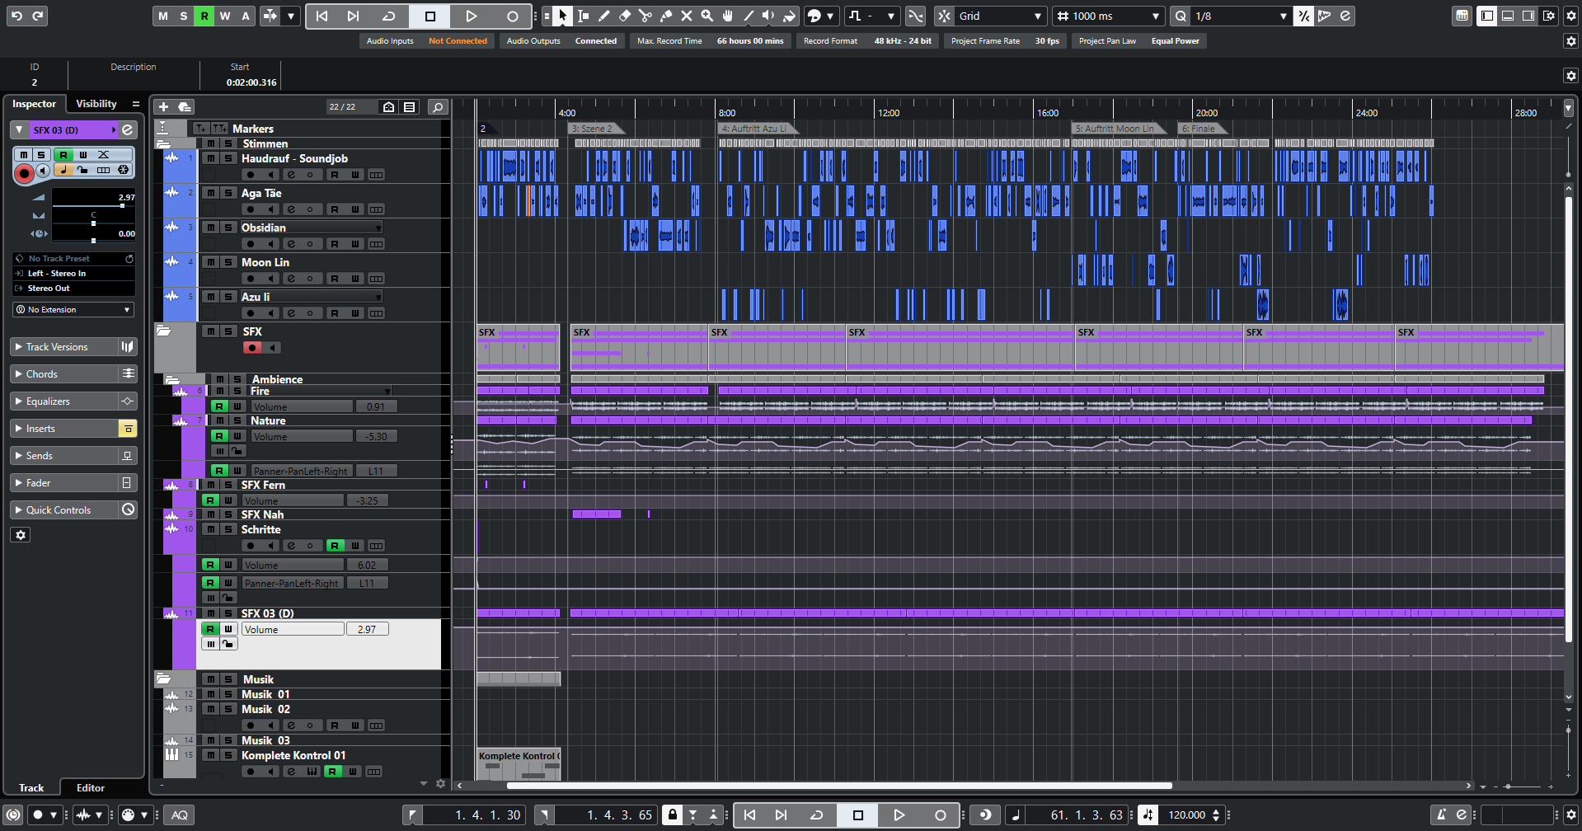The image size is (1582, 831).
Task: Click the Add Track plus button
Action: coord(163,106)
